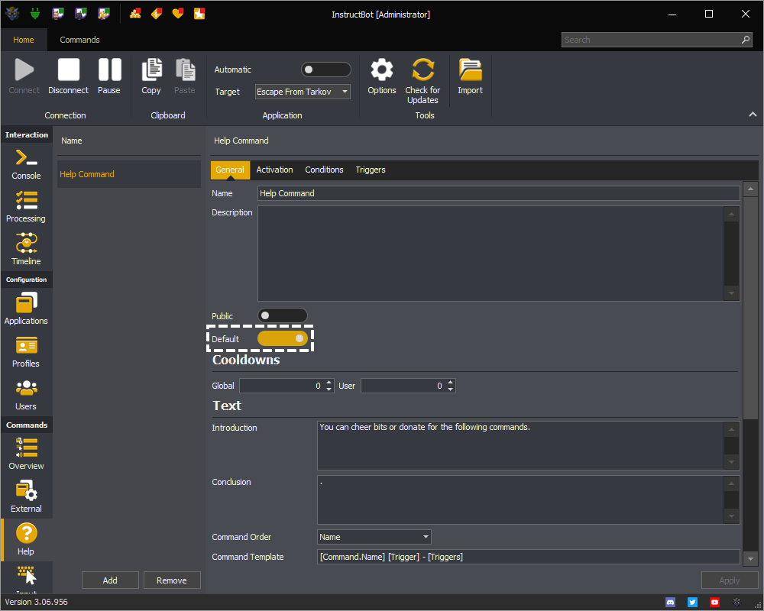Click the main panel scrollbar up arrow
The image size is (764, 611).
click(750, 188)
